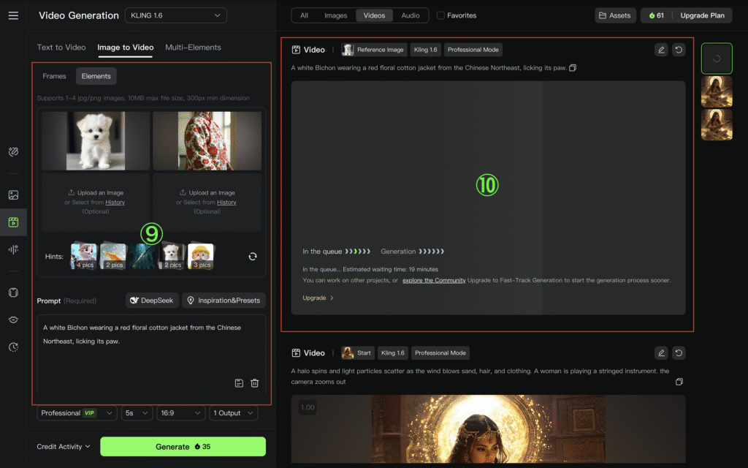Click History link in right upload box
This screenshot has height=468, width=748.
226,203
